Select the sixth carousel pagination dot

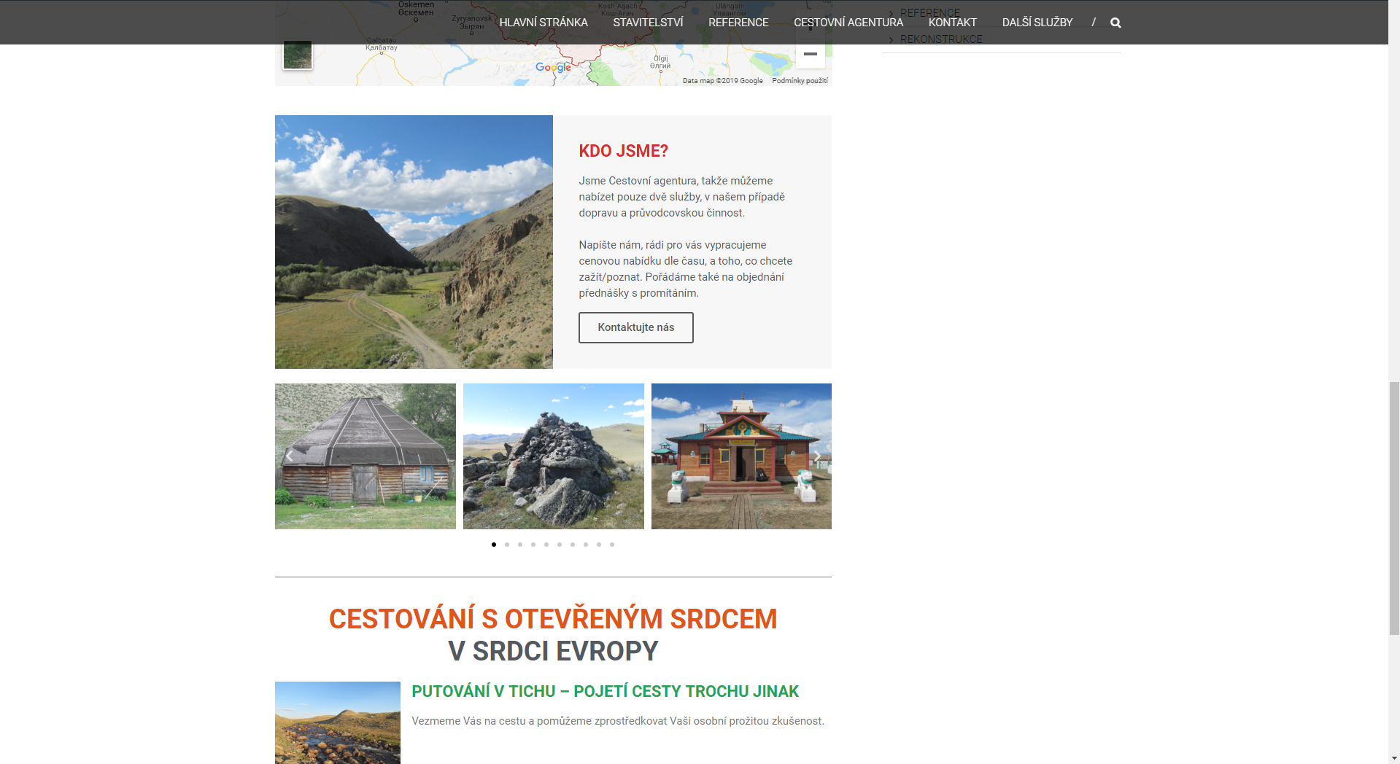click(560, 545)
